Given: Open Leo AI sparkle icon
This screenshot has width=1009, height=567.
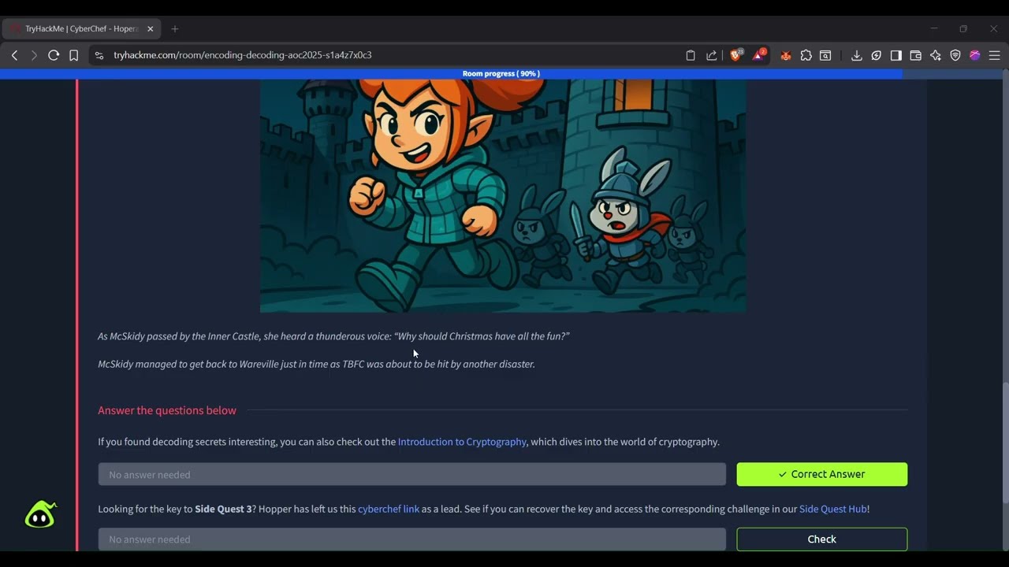Looking at the screenshot, I should pyautogui.click(x=936, y=55).
